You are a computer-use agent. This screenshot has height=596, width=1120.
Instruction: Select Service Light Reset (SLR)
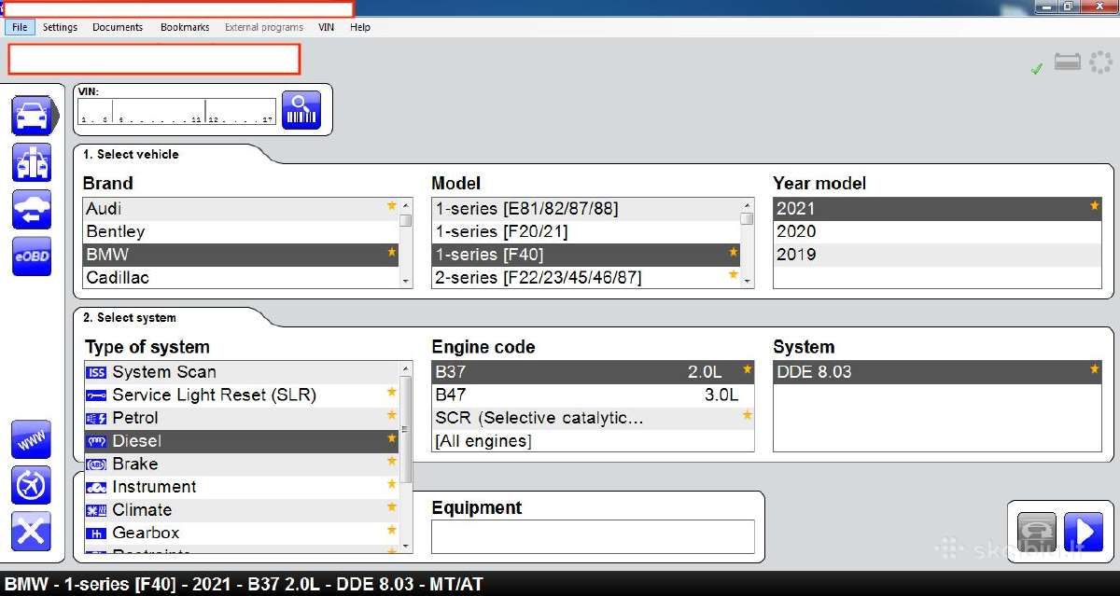point(242,395)
